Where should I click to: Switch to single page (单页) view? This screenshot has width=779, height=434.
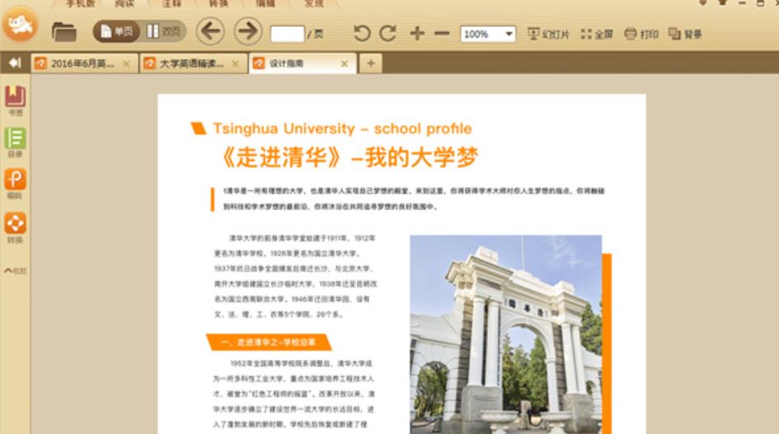[x=117, y=32]
